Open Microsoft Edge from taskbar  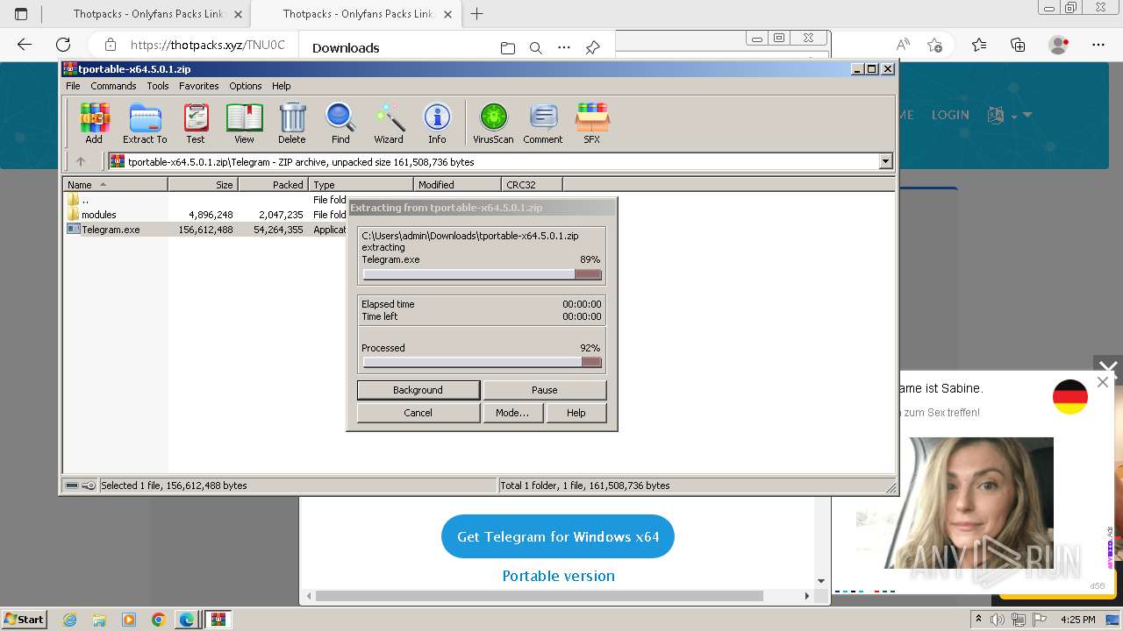coord(187,620)
